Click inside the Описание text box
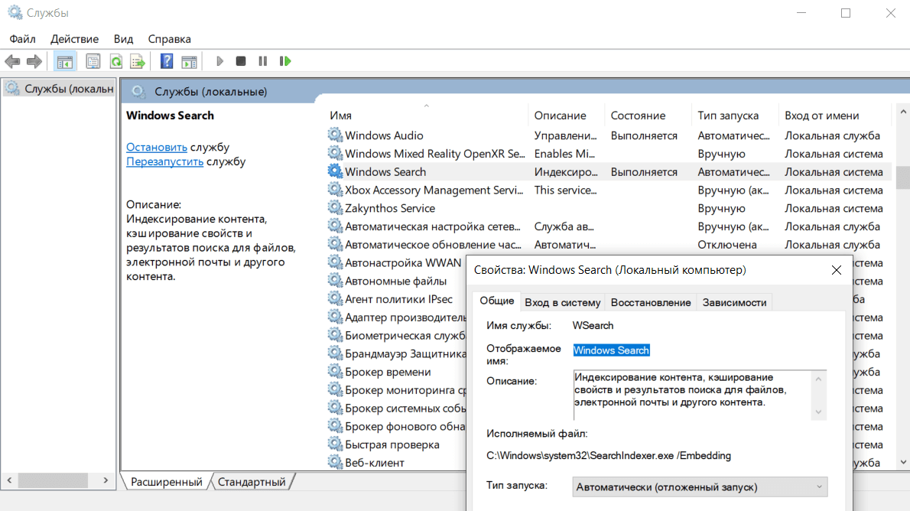This screenshot has width=910, height=511. (694, 395)
